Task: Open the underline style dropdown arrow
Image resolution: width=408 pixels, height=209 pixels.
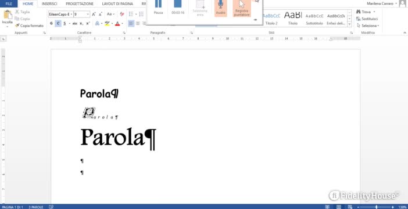Action: (x=70, y=23)
